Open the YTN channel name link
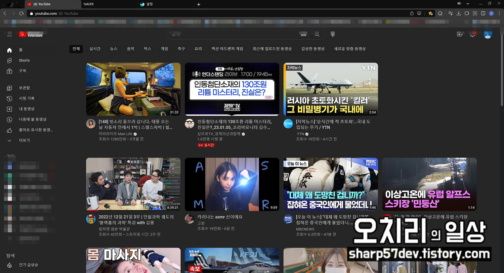The width and height of the screenshot is (504, 273). pyautogui.click(x=300, y=134)
